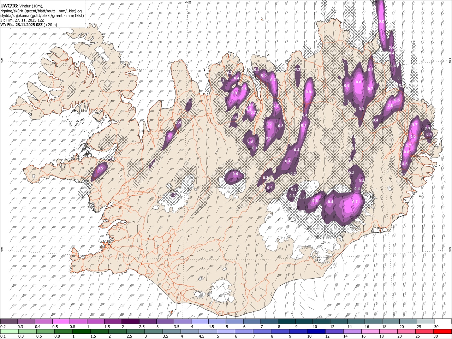The image size is (452, 339).
Task: Pick the grey 20 swatch in the upper legend row
Action: (408, 321)
